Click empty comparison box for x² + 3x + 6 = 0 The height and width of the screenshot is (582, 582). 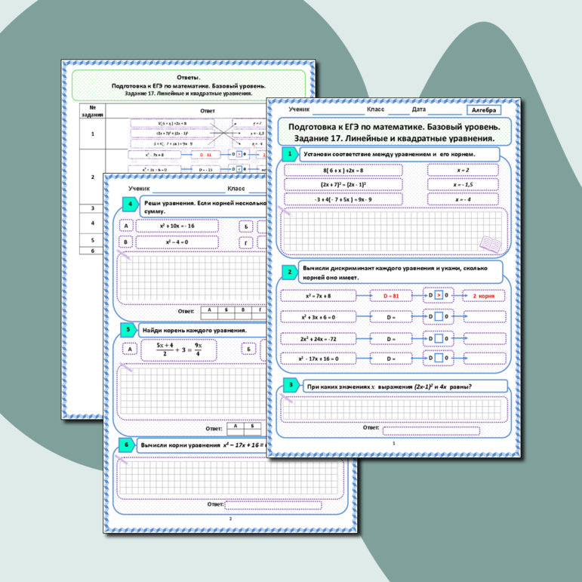(440, 317)
